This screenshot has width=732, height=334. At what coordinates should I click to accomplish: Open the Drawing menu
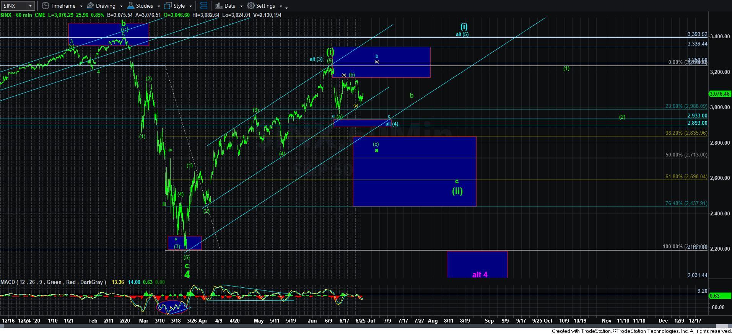coord(105,6)
